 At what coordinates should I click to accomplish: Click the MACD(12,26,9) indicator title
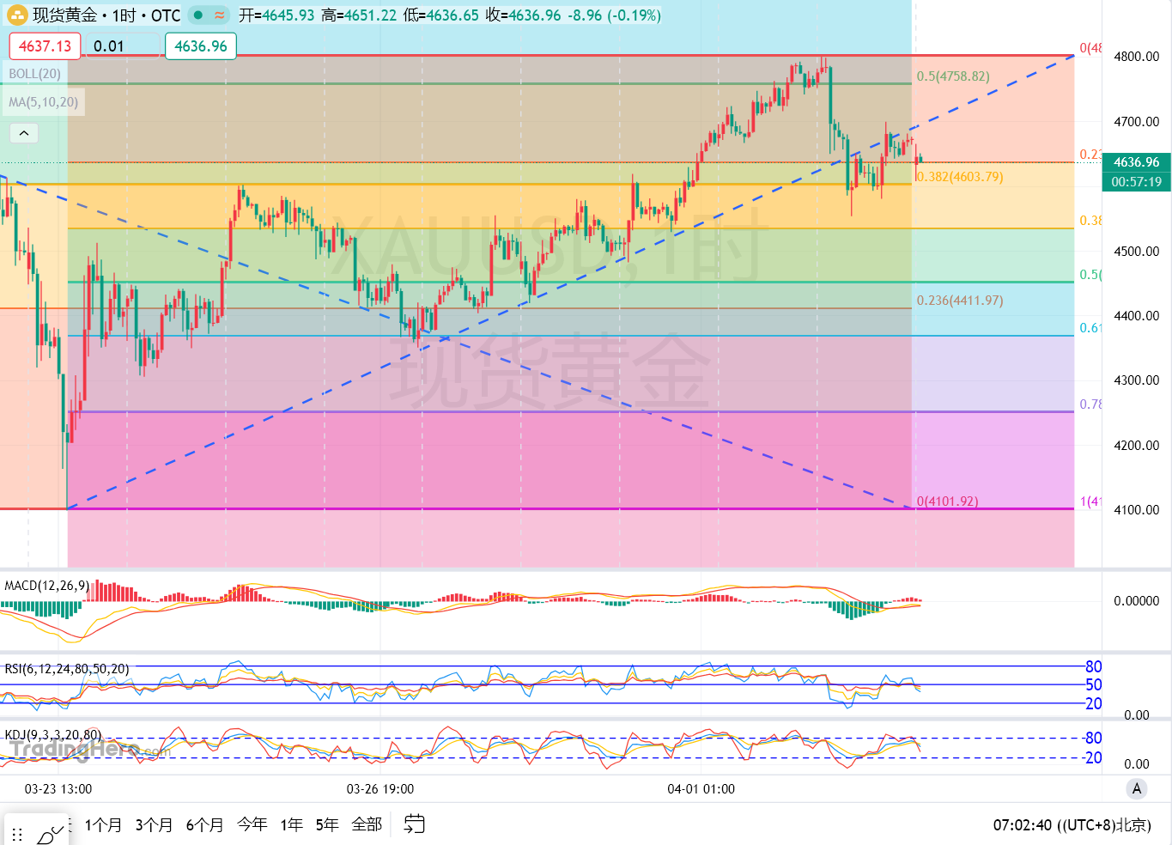(46, 586)
